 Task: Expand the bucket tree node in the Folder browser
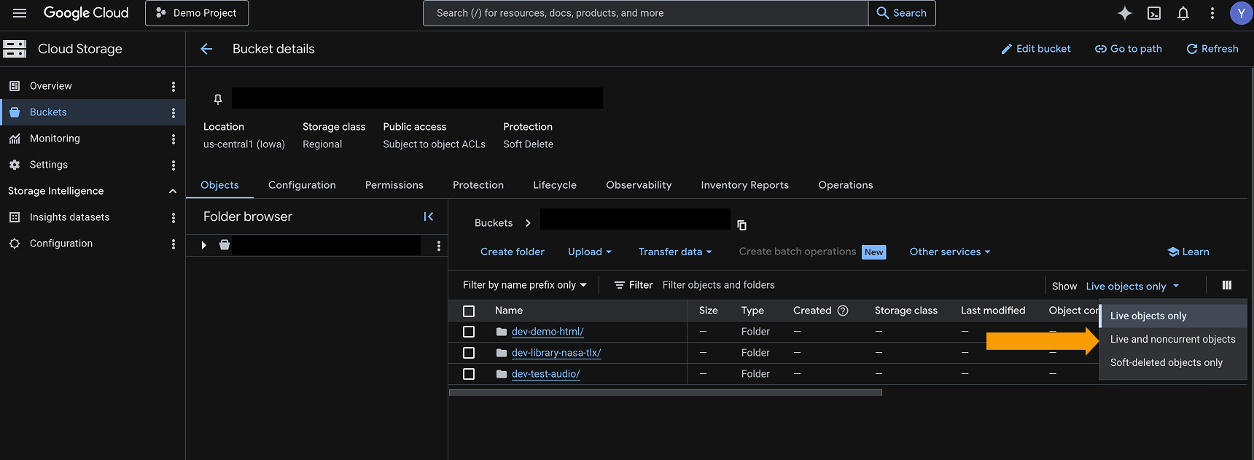click(x=204, y=245)
